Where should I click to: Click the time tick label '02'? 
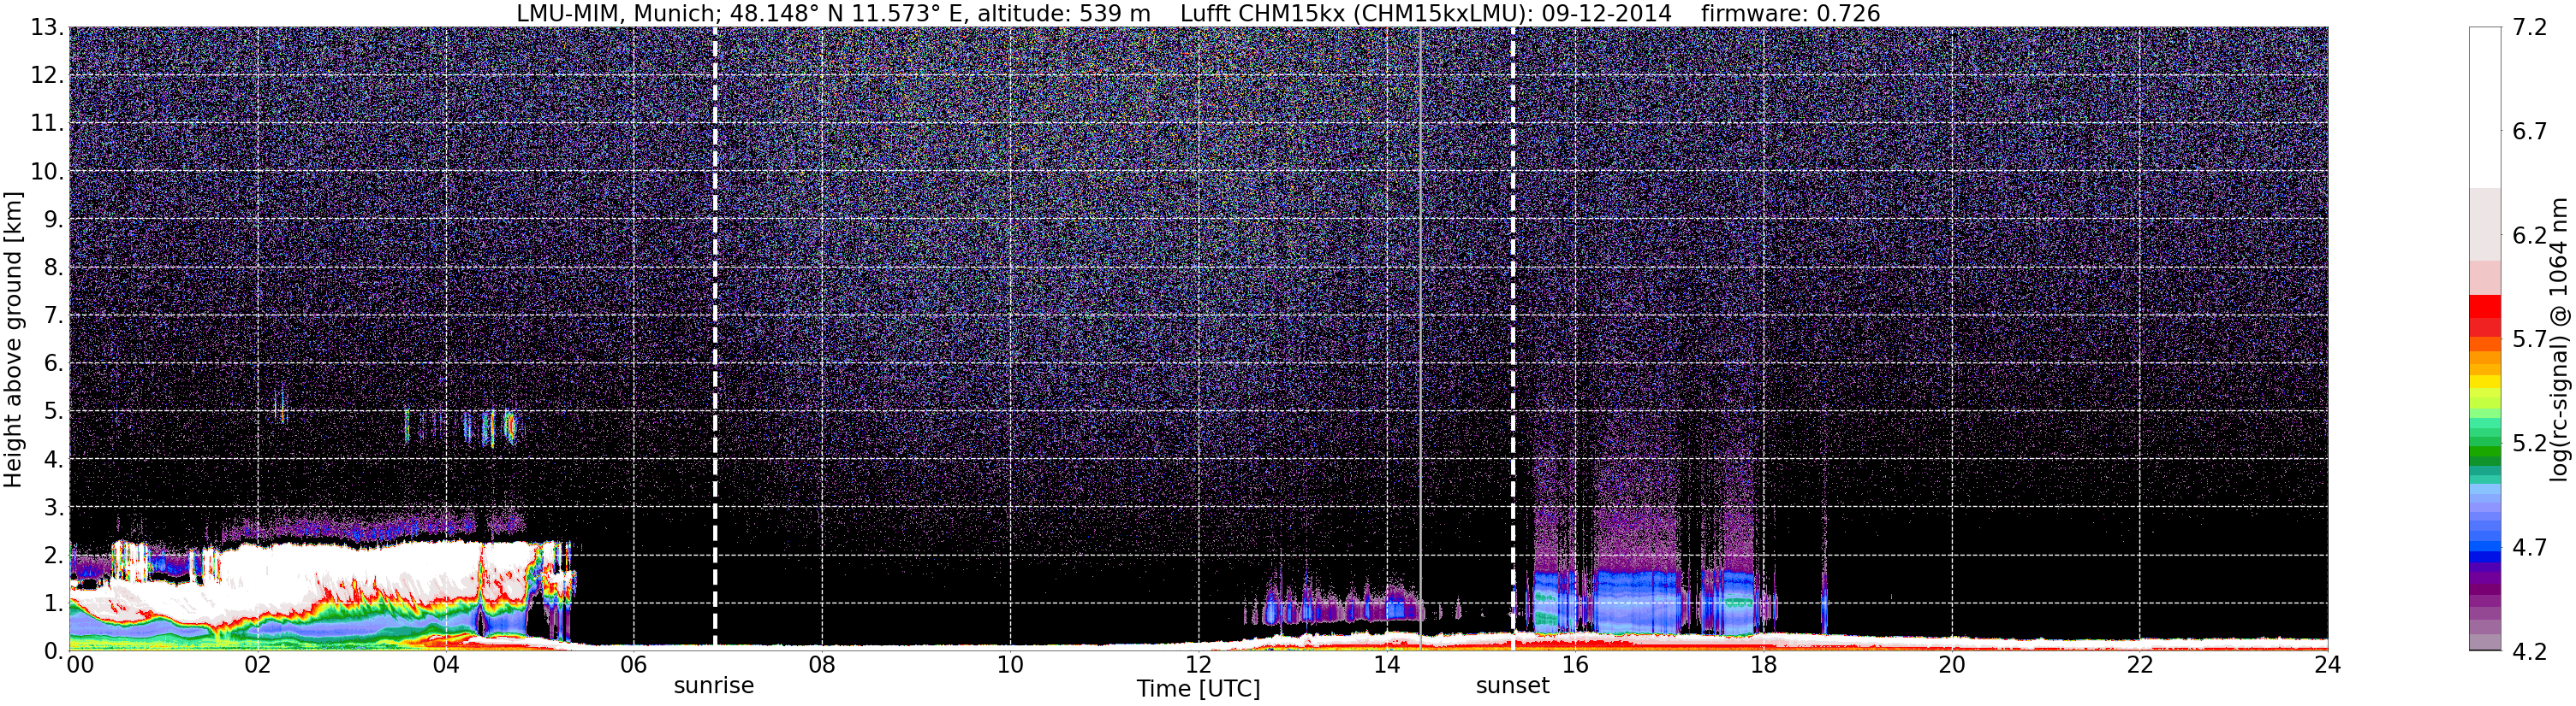click(x=257, y=665)
